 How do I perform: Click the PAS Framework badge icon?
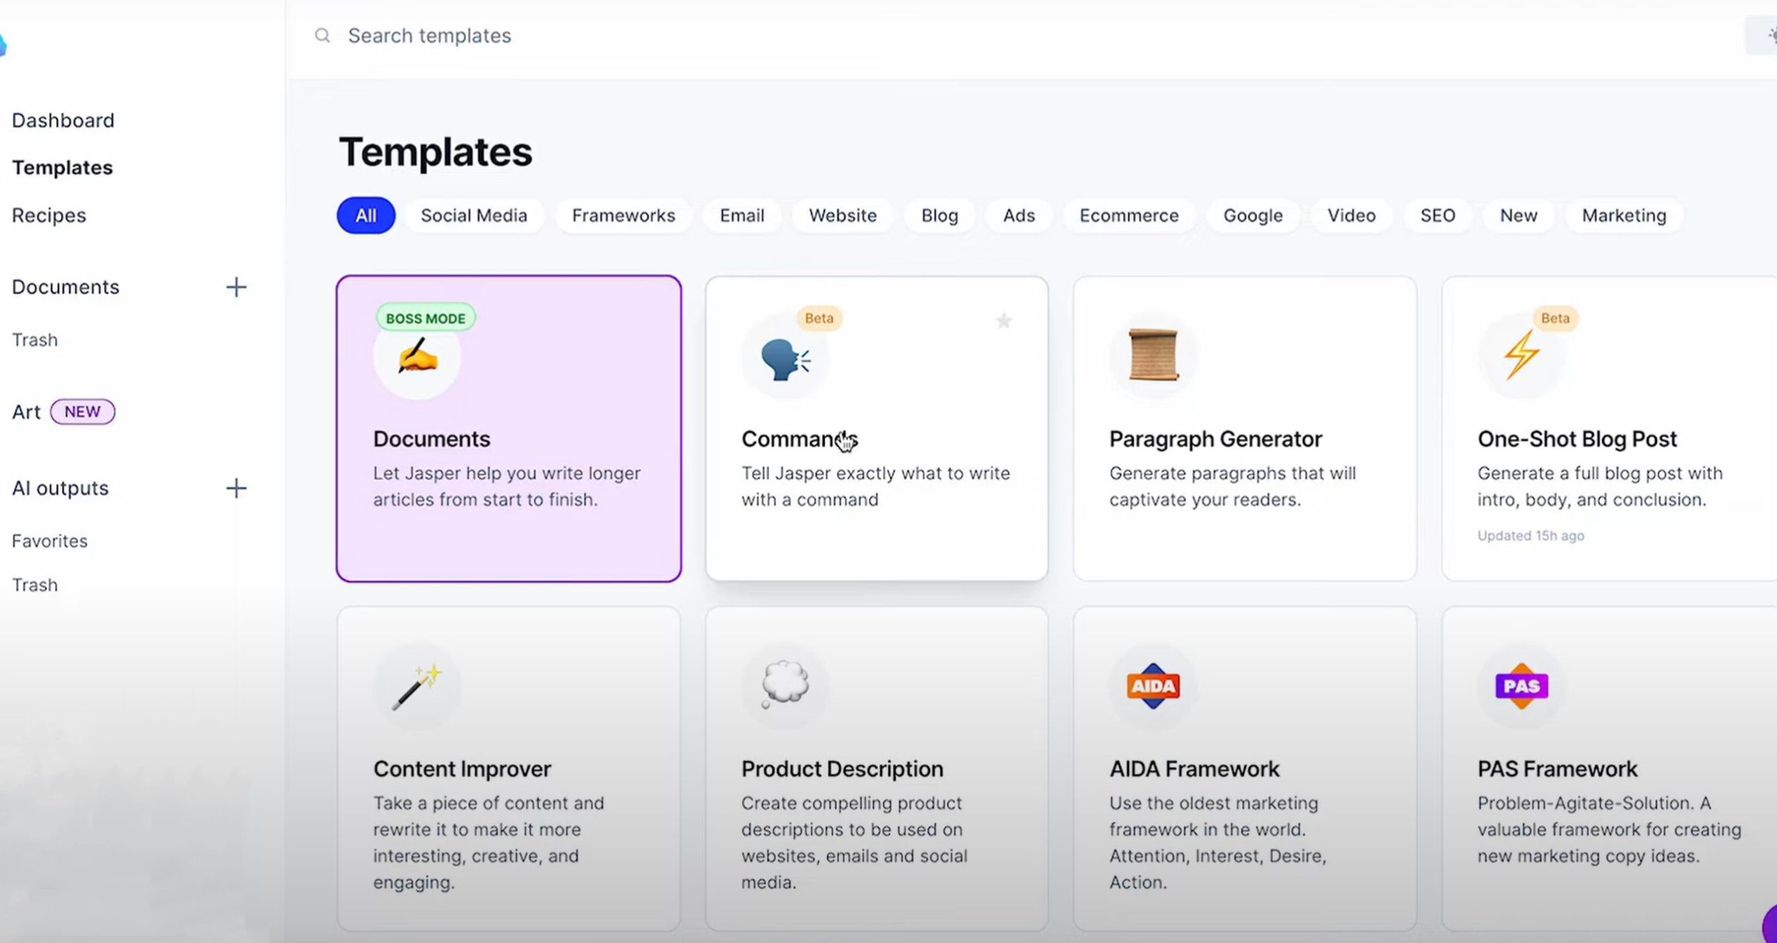(1521, 686)
